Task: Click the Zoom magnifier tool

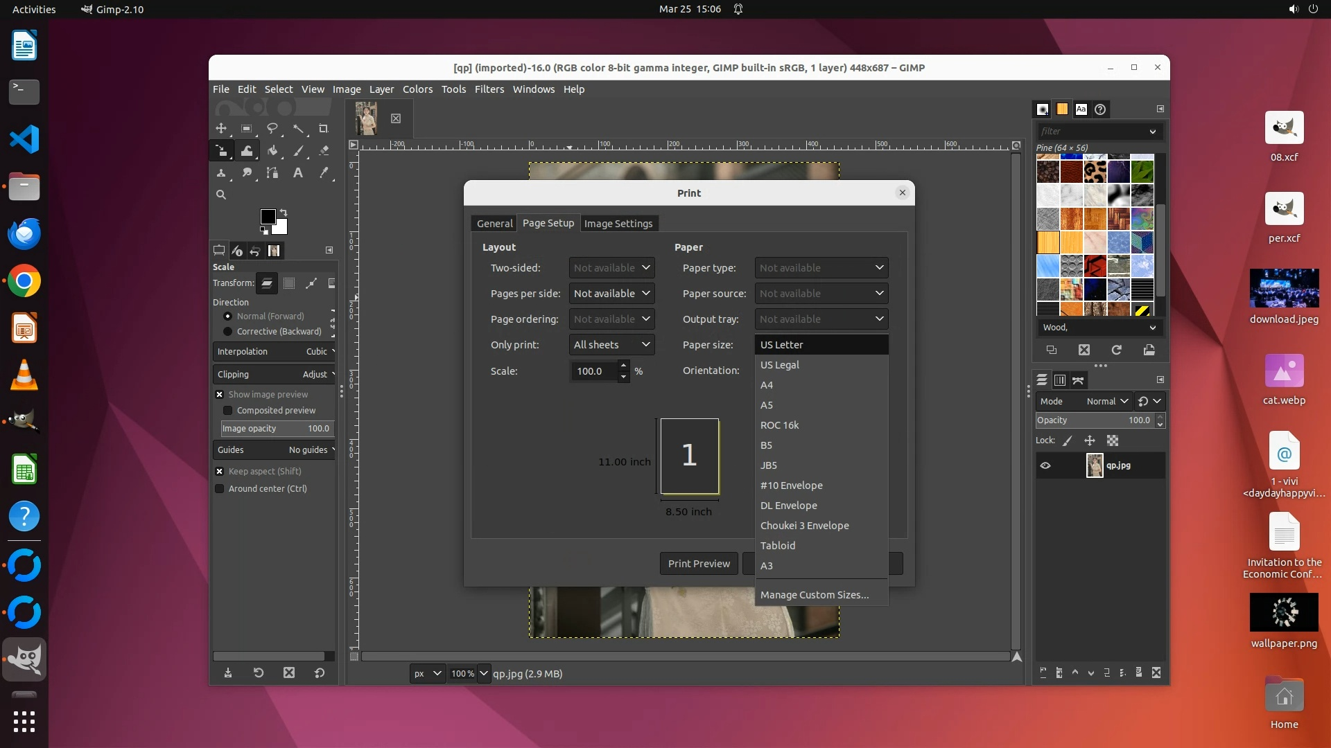Action: (221, 195)
